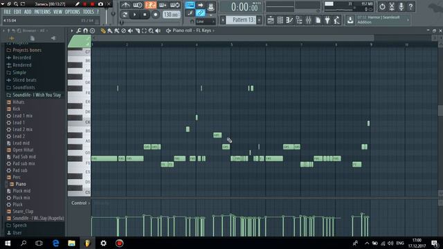Open the piano roll menu arrow
The height and width of the screenshot is (249, 443).
coord(72,30)
